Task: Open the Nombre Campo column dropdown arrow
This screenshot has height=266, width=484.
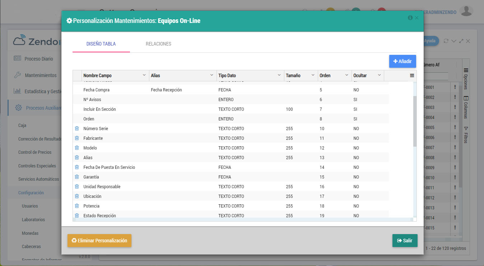Action: [144, 75]
